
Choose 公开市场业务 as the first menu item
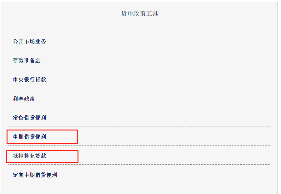tap(29, 41)
